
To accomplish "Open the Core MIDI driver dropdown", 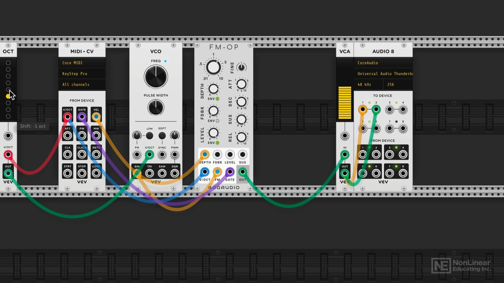I will (x=82, y=63).
